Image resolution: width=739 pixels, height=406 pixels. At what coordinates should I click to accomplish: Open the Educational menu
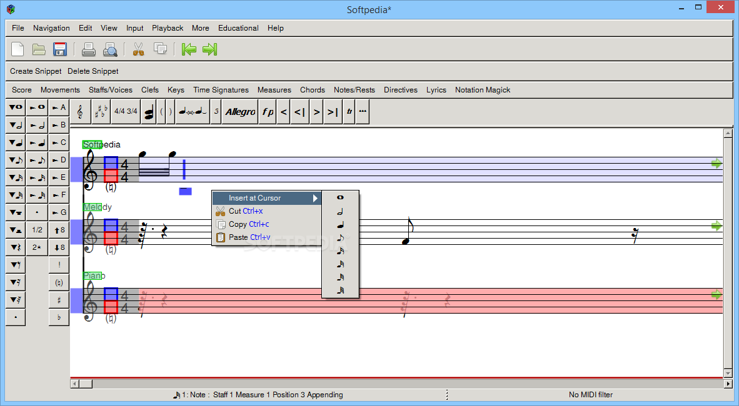tap(238, 27)
